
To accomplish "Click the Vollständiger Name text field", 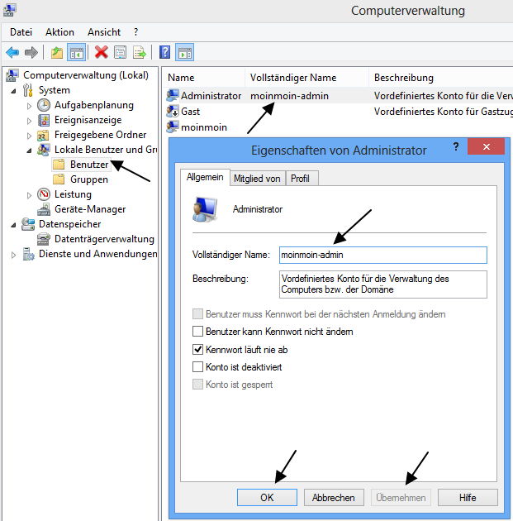I will [x=383, y=255].
